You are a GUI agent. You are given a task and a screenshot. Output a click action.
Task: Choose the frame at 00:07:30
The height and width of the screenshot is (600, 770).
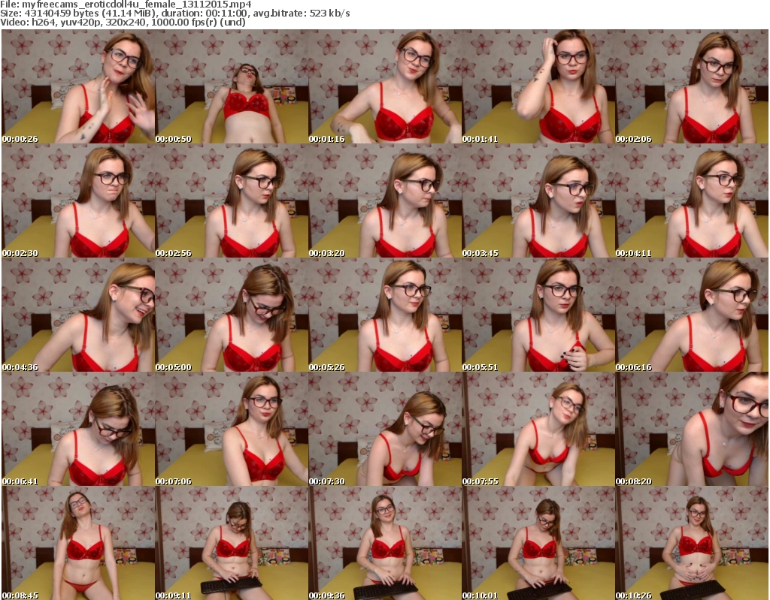tap(385, 429)
